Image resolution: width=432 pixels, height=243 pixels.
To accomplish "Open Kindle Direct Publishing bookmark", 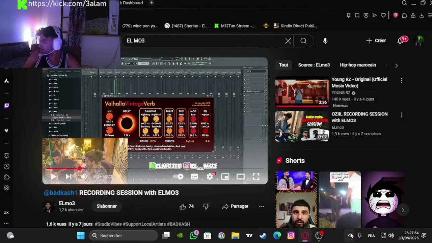I will coord(295,26).
